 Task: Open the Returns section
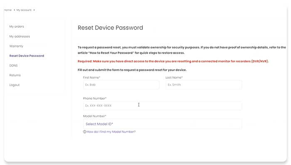[x=15, y=75]
